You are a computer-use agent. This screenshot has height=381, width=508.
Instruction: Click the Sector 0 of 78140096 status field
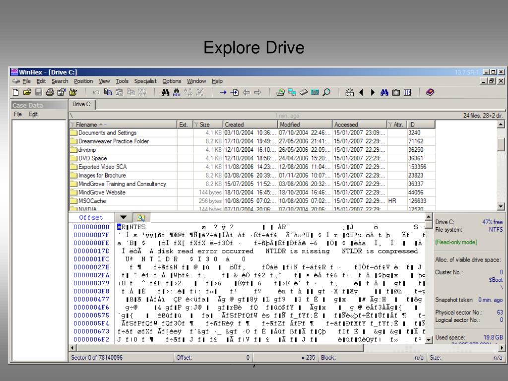(121, 358)
